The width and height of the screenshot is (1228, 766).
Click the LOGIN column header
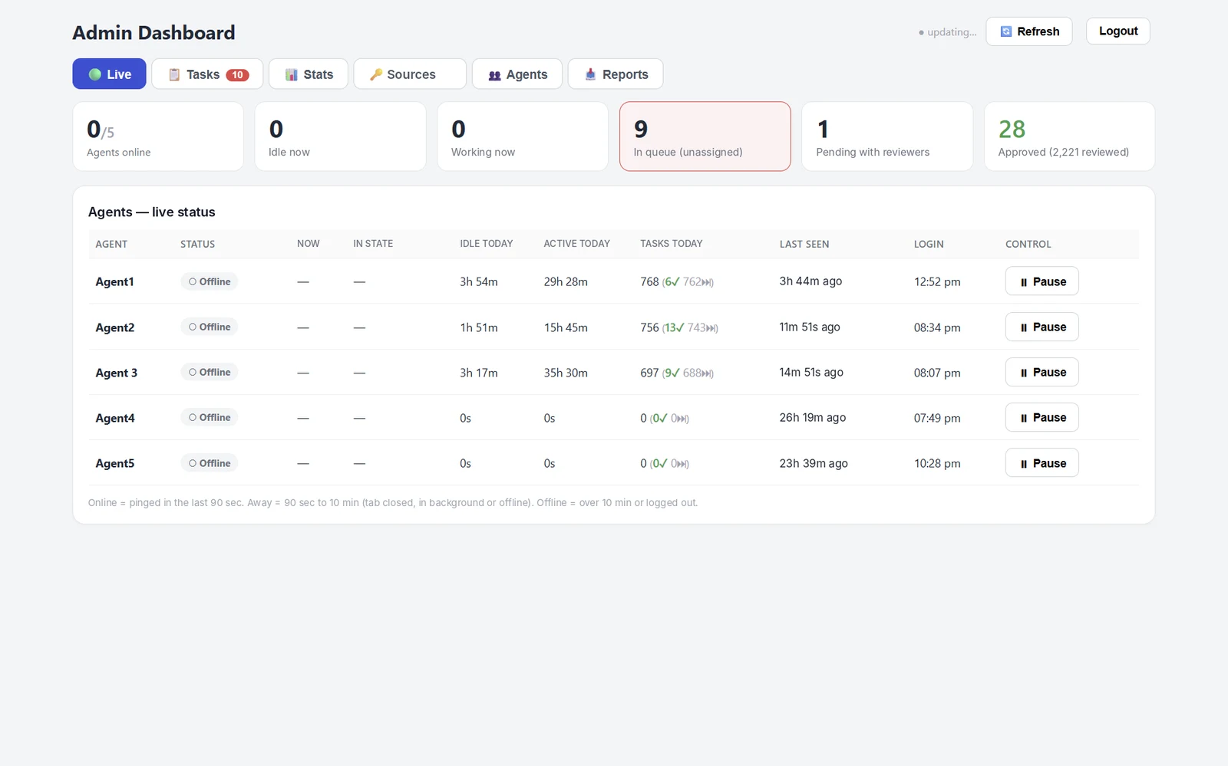click(x=929, y=244)
